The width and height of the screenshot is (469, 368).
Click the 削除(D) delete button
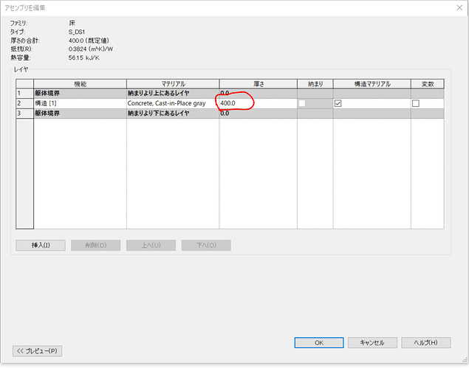[x=96, y=246]
